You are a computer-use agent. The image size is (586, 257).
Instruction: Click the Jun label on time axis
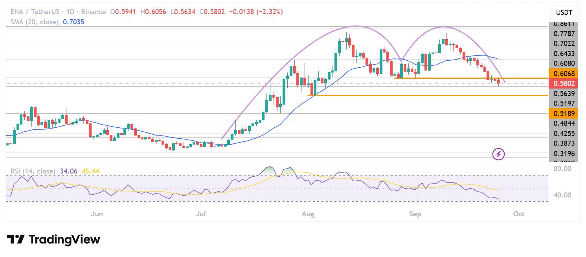[97, 214]
